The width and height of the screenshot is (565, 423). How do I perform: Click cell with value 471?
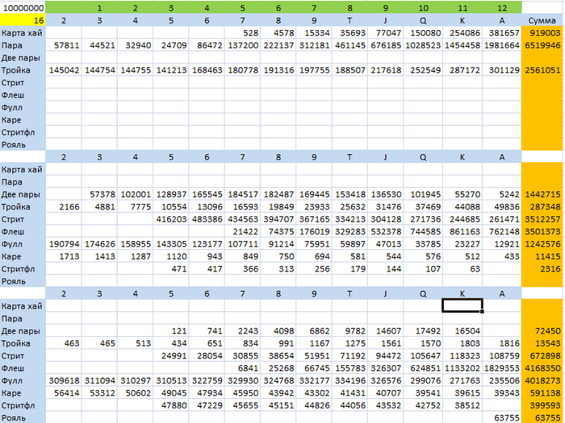[x=171, y=268]
